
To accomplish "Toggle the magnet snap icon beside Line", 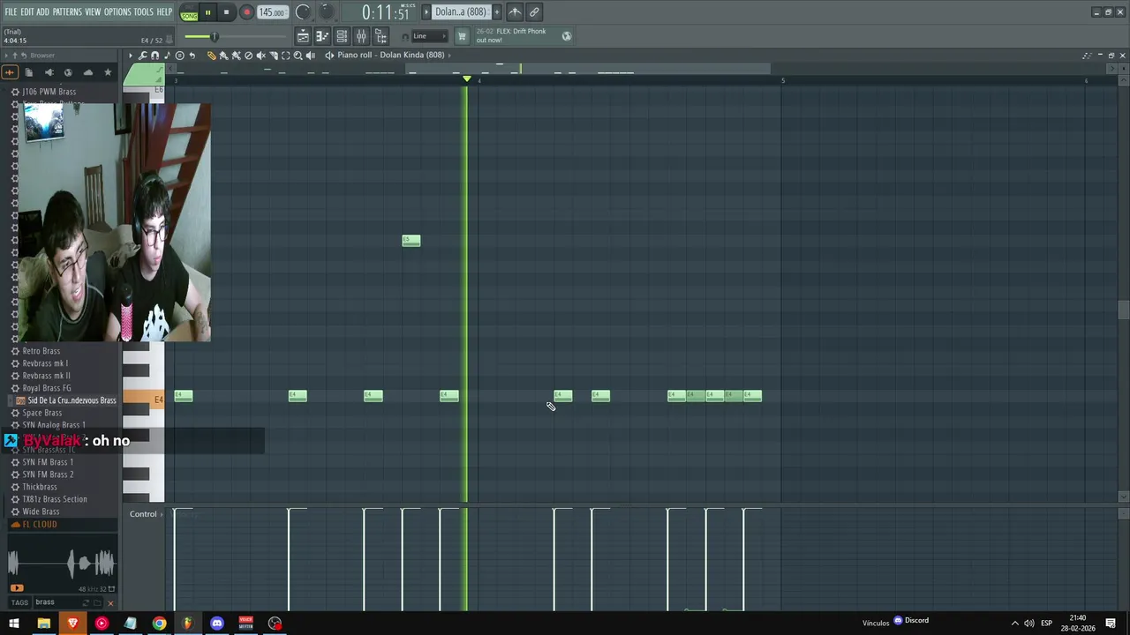I will tap(405, 36).
